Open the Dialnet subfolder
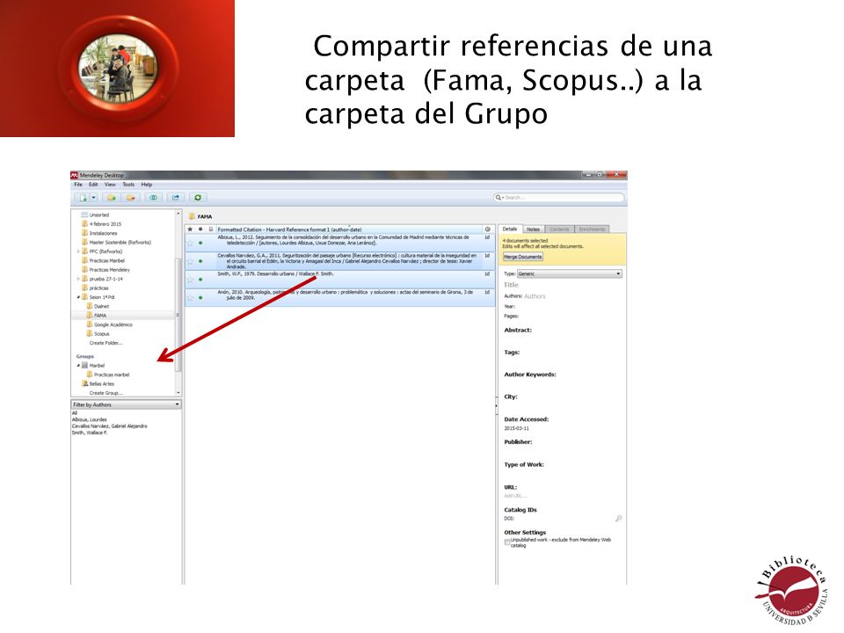Image resolution: width=844 pixels, height=633 pixels. pos(101,306)
